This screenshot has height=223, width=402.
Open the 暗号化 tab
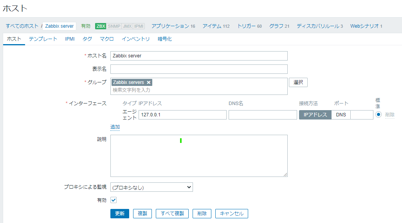[x=164, y=39]
